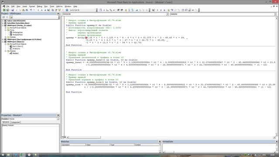Open the Debug menu
Image resolution: width=279 pixels, height=157 pixels.
pyautogui.click(x=40, y=7)
